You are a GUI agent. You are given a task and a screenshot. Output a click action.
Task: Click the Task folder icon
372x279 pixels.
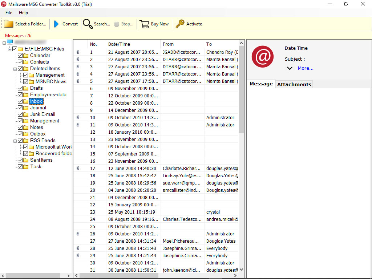pos(26,167)
